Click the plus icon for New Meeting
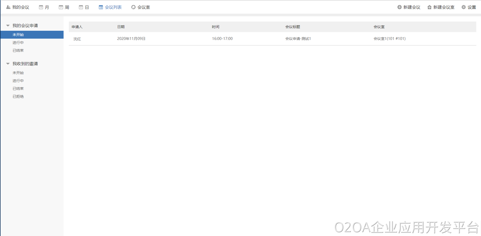481x236 pixels. pyautogui.click(x=399, y=7)
